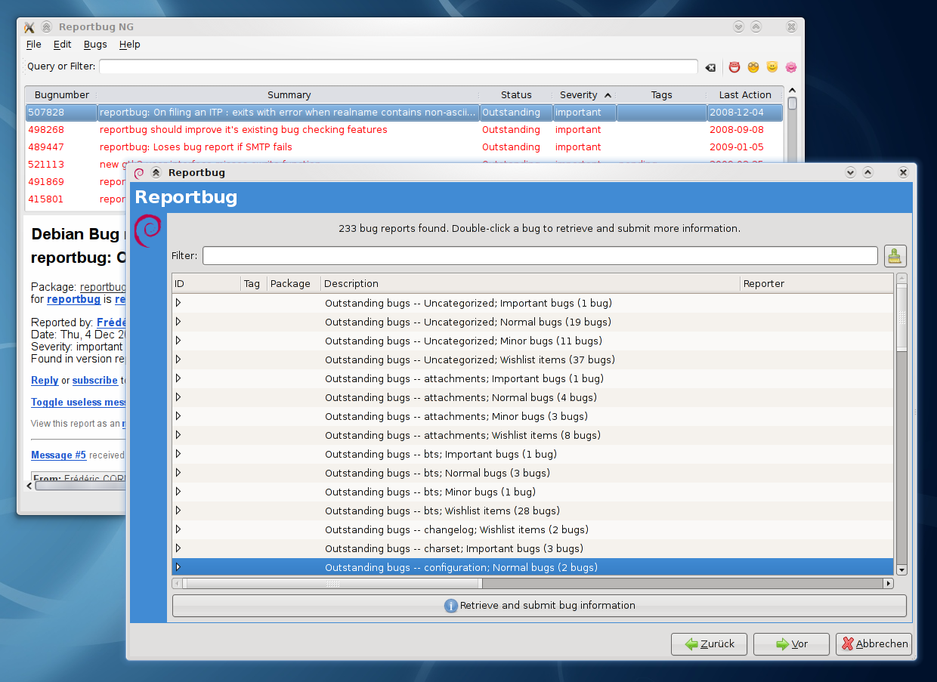The image size is (937, 682).
Task: Sort by the Status column header
Action: (x=516, y=95)
